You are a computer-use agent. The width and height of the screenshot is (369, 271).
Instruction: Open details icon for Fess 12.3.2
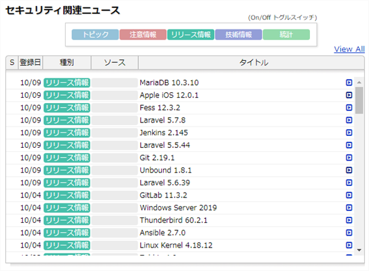pyautogui.click(x=349, y=108)
